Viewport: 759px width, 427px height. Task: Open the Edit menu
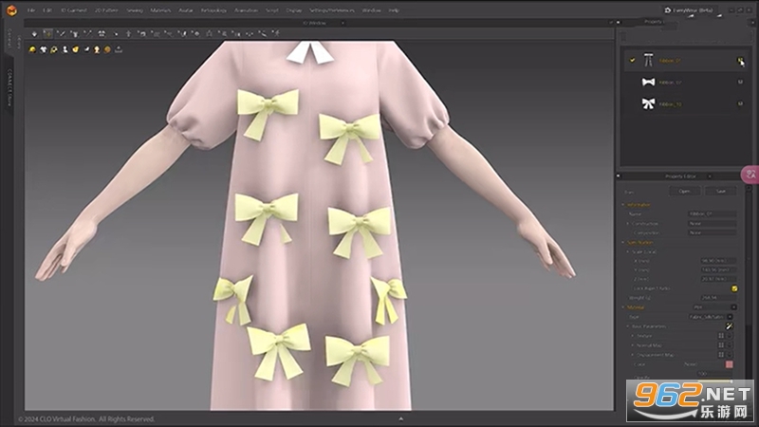click(x=47, y=10)
